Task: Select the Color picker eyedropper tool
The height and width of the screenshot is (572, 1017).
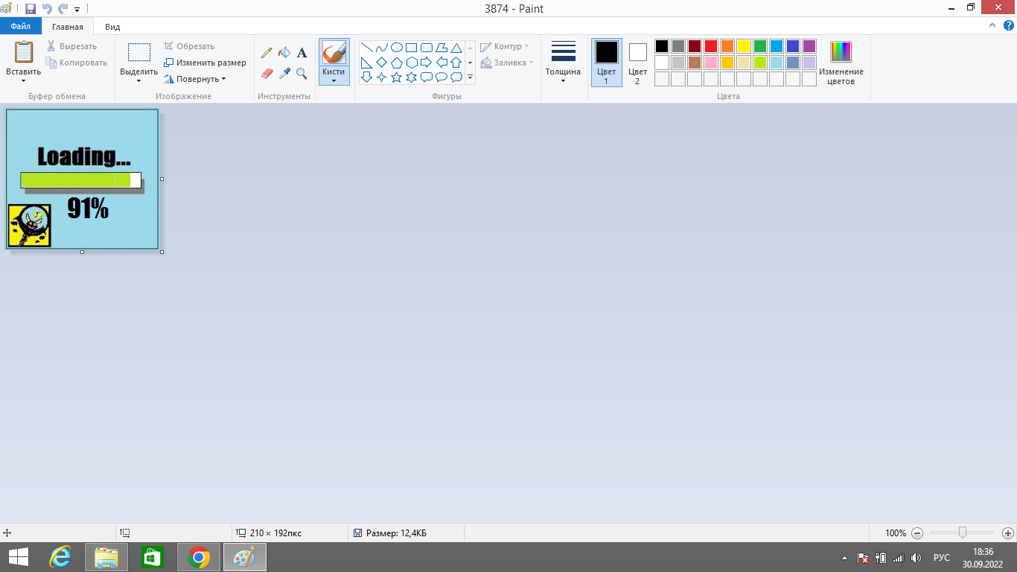Action: coord(284,73)
